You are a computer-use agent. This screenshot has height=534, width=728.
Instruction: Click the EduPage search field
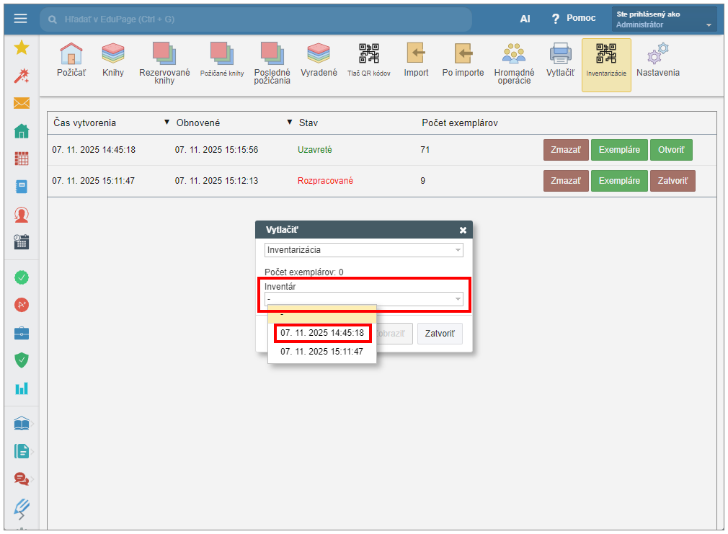click(256, 19)
